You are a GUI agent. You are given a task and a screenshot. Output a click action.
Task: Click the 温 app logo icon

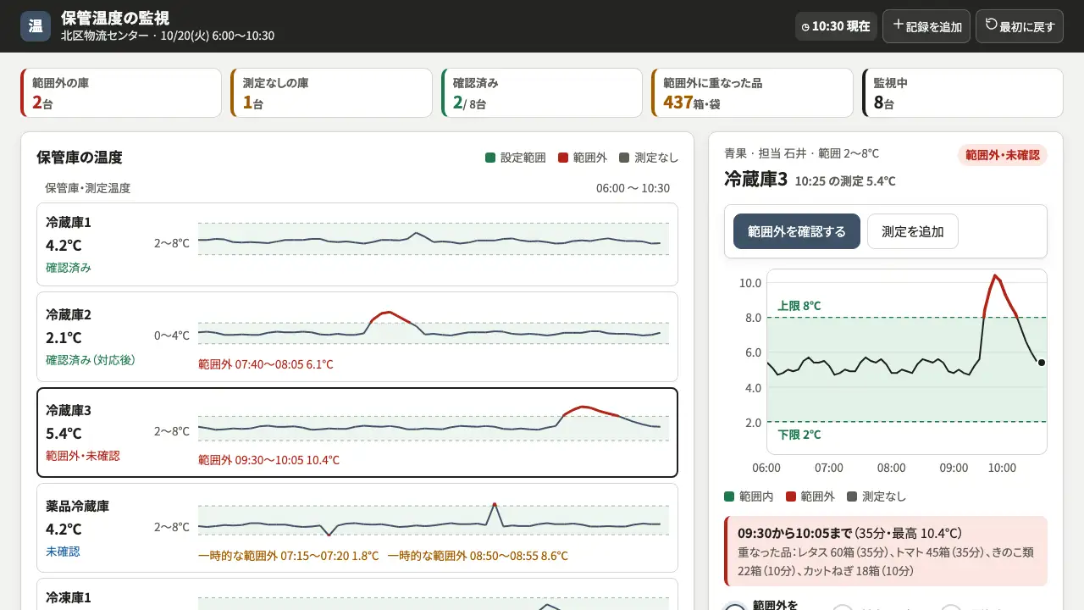coord(36,26)
